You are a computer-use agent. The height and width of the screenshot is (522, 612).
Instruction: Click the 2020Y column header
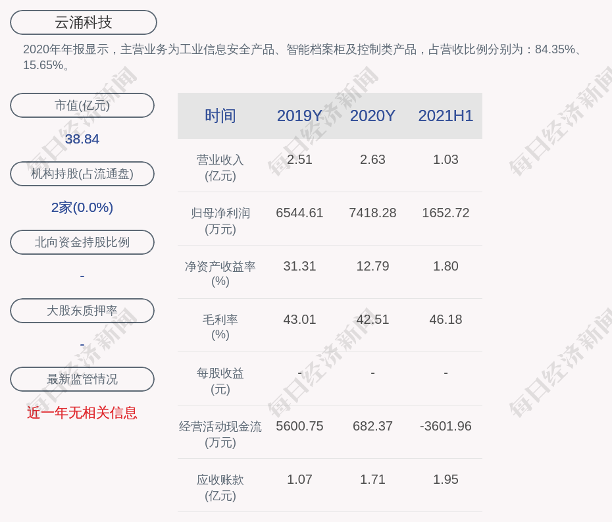coord(372,116)
